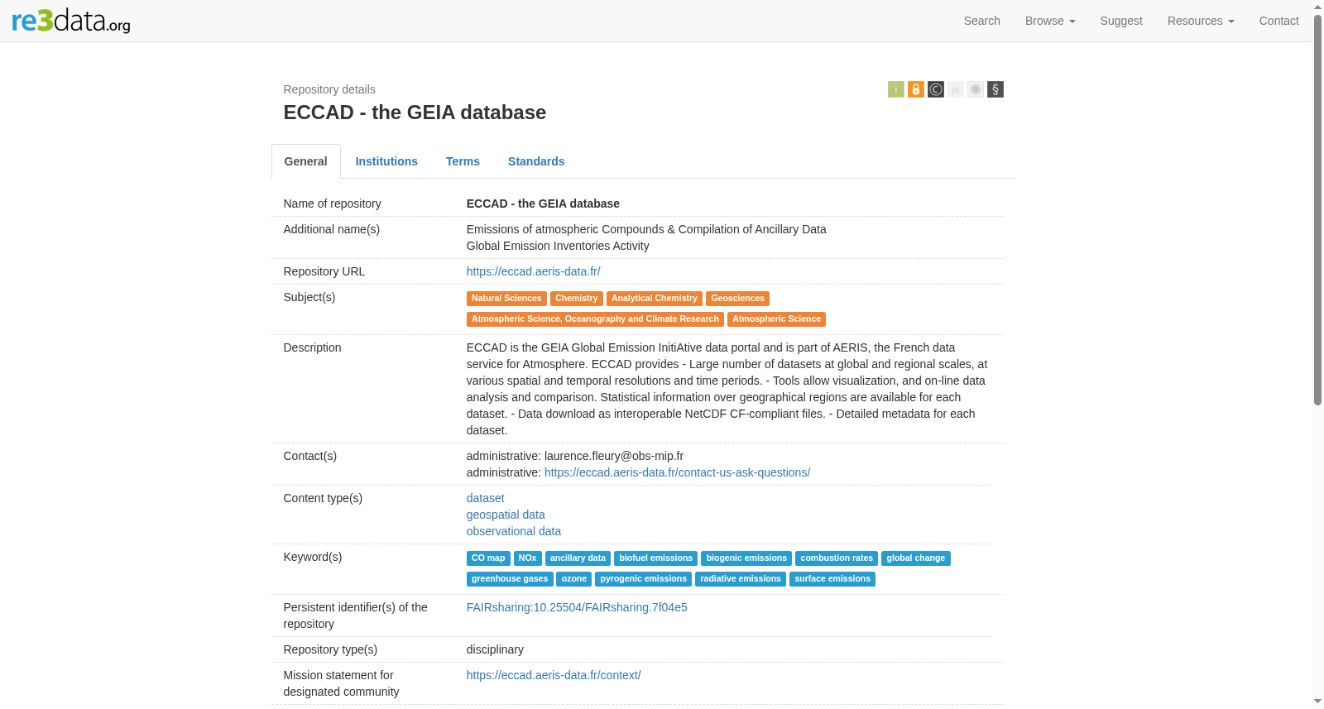Click the Analytical Chemistry orange subject tag
This screenshot has width=1324, height=709.
click(x=654, y=299)
